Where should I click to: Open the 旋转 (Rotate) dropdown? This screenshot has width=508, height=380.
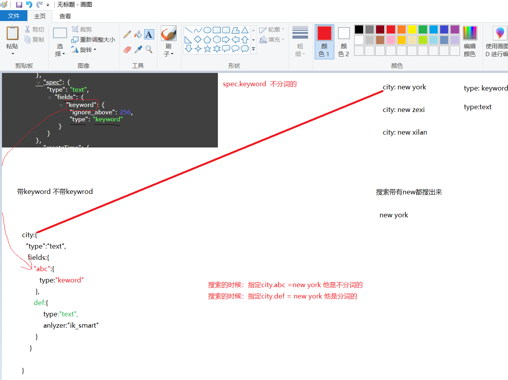(x=84, y=50)
